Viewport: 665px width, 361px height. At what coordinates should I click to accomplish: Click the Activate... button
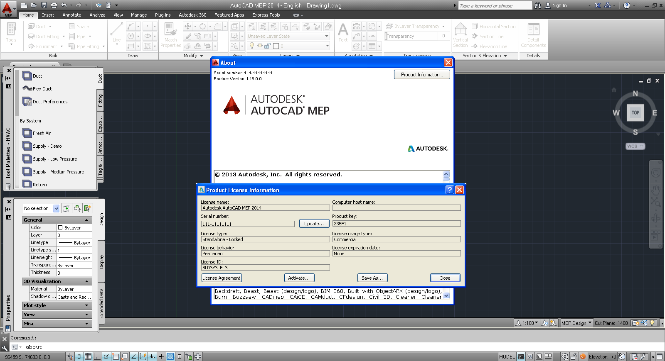point(299,278)
